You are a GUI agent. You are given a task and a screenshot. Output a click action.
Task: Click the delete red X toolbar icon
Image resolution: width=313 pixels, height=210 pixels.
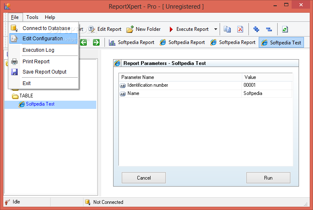click(x=240, y=29)
